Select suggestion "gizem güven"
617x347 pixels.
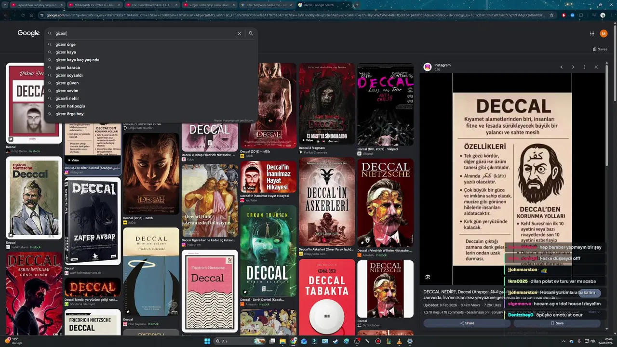(67, 83)
